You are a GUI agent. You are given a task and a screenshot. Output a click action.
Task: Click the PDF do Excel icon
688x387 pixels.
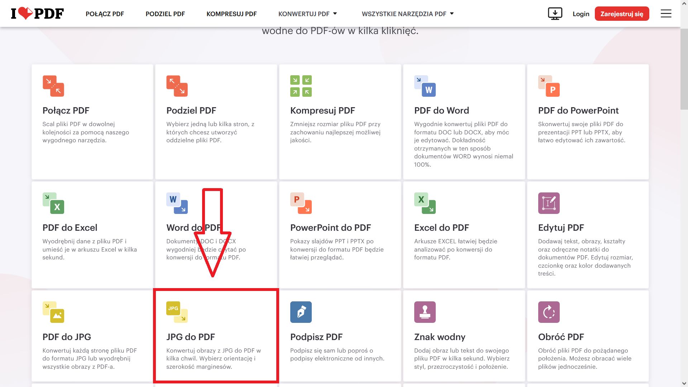(x=53, y=203)
